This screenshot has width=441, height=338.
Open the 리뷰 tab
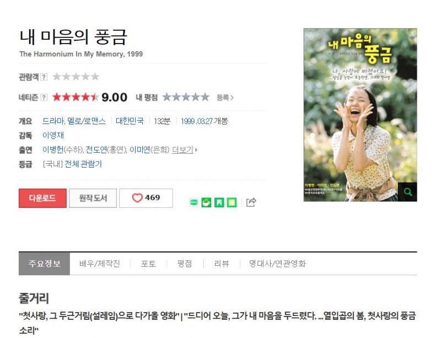[222, 264]
